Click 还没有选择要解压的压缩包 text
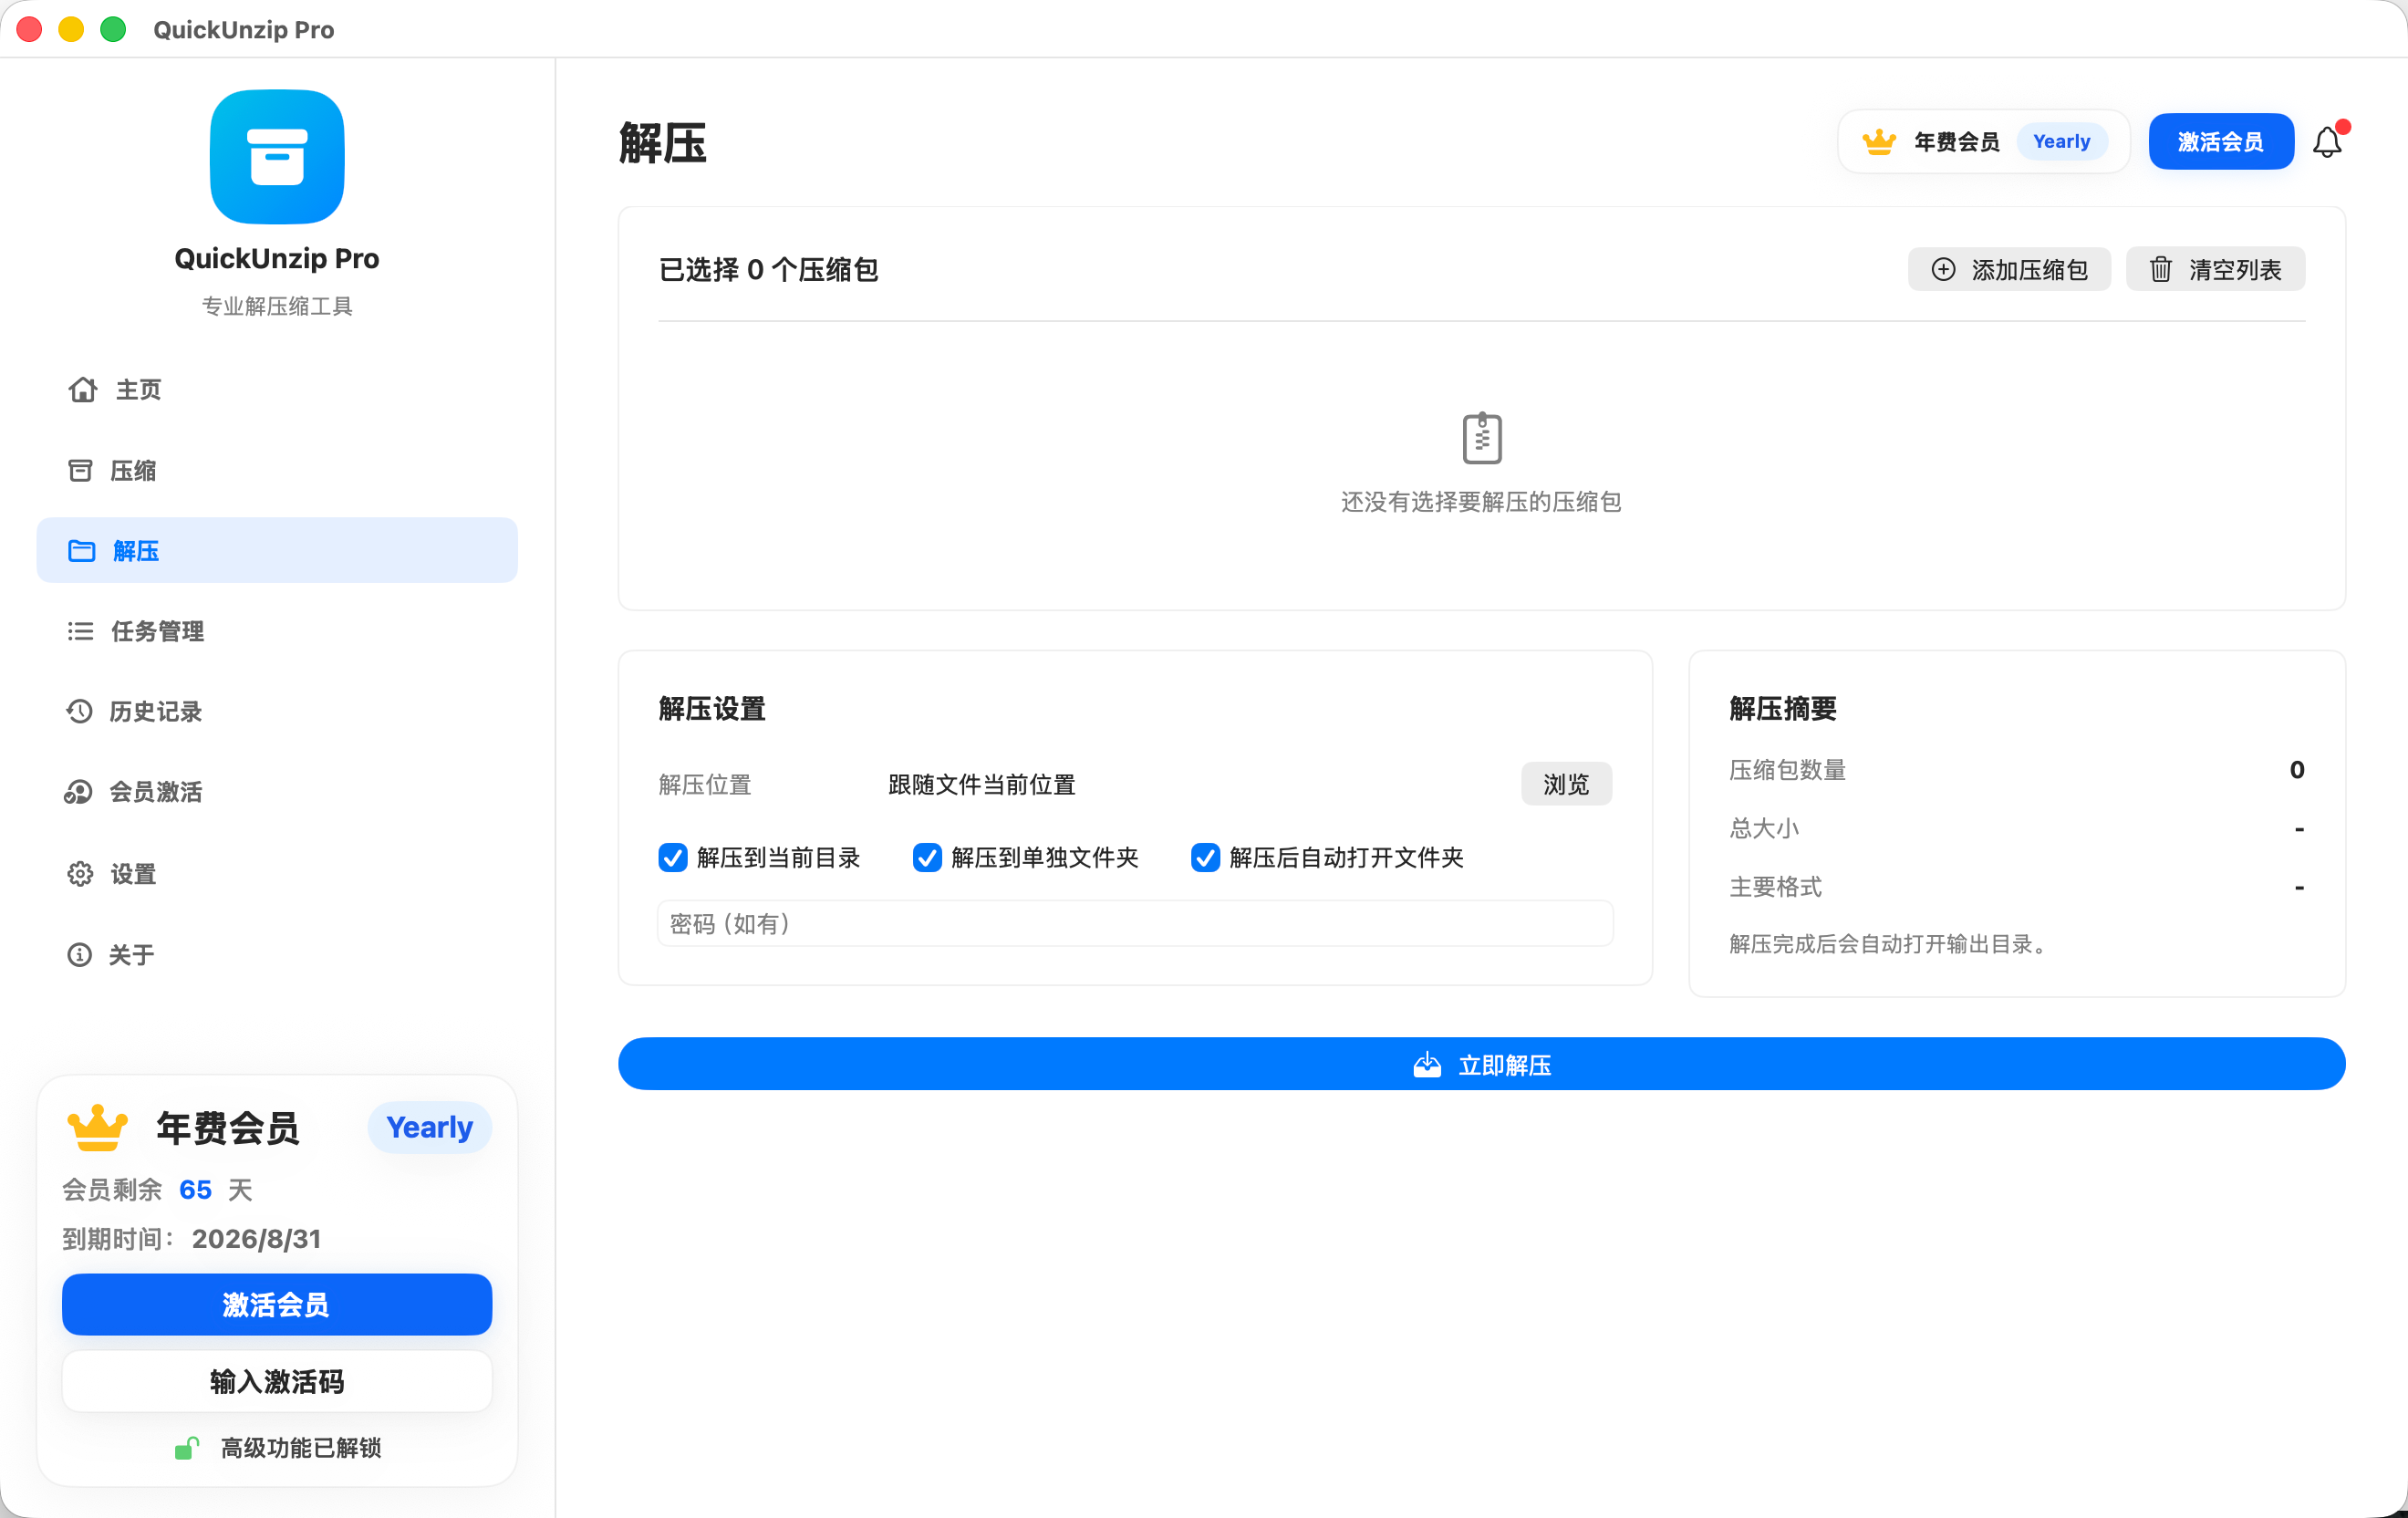This screenshot has height=1518, width=2408. (x=1481, y=502)
